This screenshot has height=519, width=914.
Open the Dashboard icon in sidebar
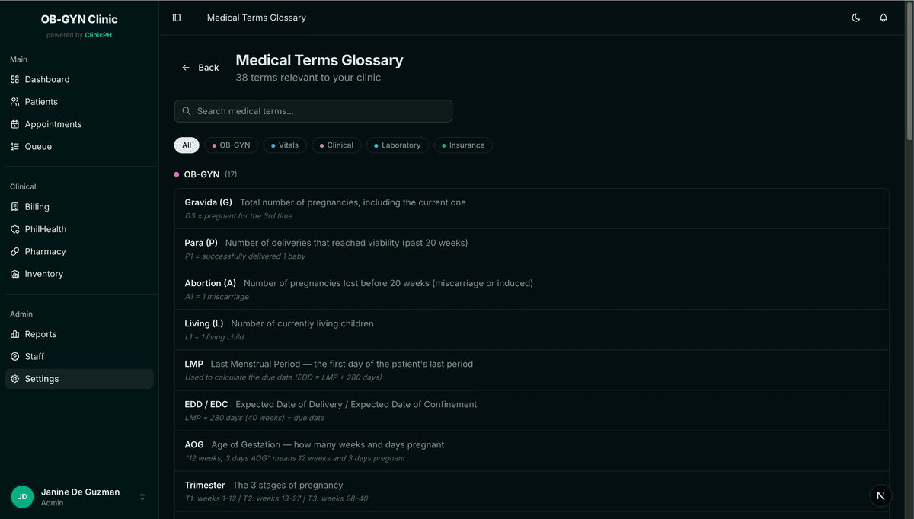pyautogui.click(x=15, y=79)
